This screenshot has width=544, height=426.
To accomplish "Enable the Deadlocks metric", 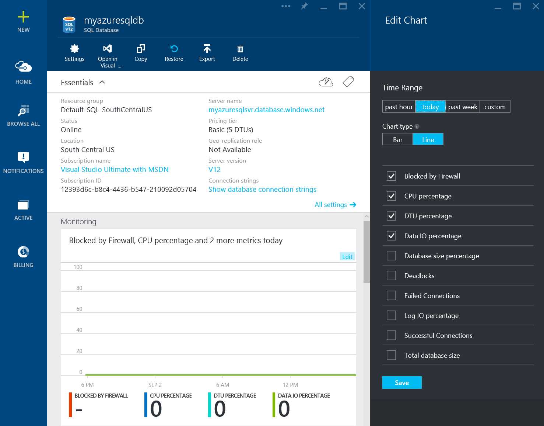I will point(391,275).
